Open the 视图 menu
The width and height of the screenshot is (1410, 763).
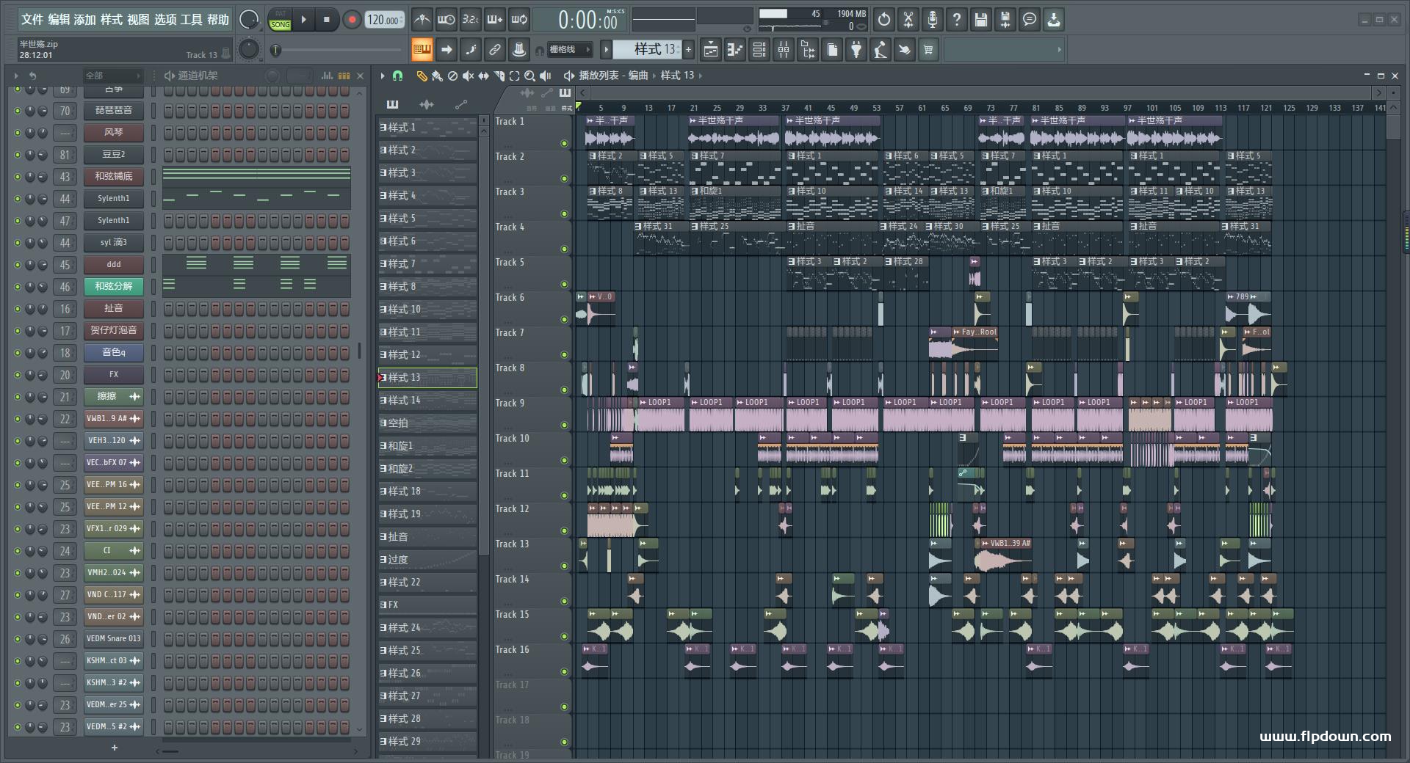point(138,20)
